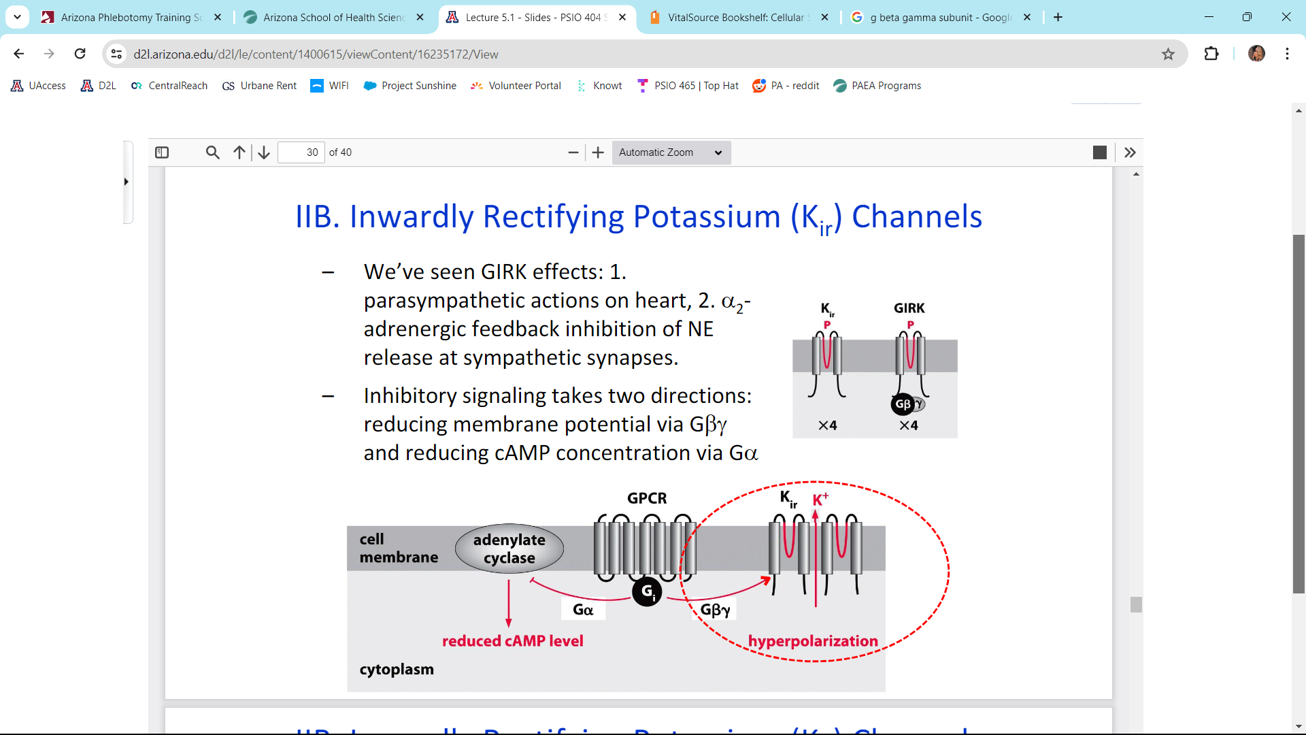Click the next page navigation arrow

pyautogui.click(x=264, y=152)
